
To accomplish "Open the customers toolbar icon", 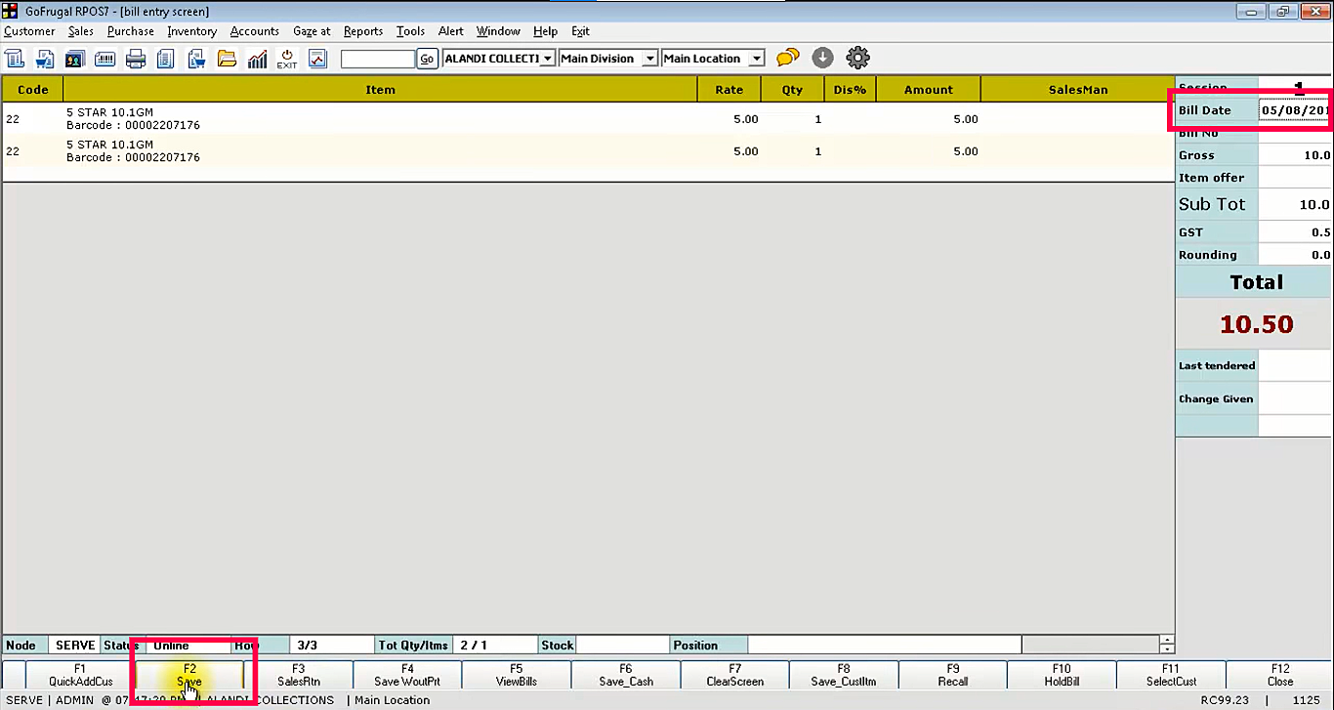I will pos(74,59).
